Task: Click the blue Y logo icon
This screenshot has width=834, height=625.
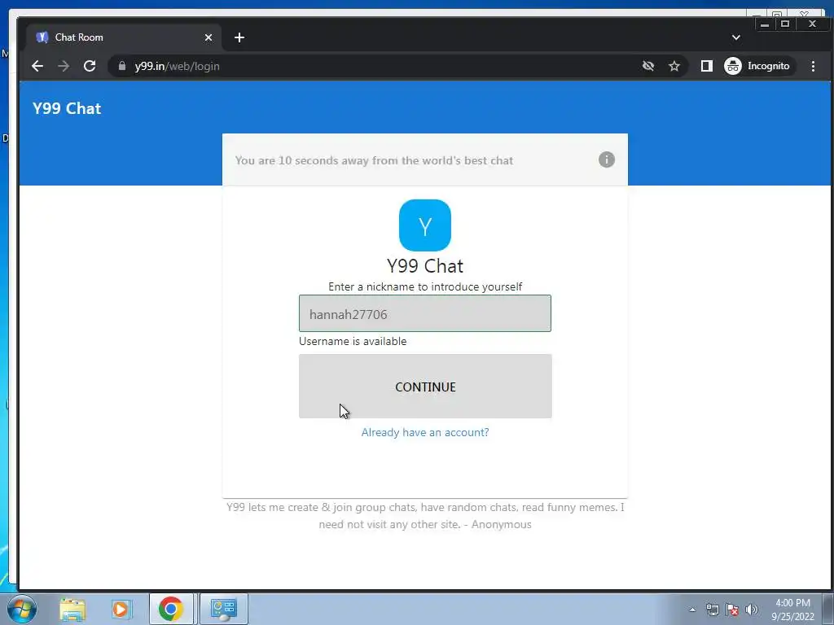Action: (425, 225)
